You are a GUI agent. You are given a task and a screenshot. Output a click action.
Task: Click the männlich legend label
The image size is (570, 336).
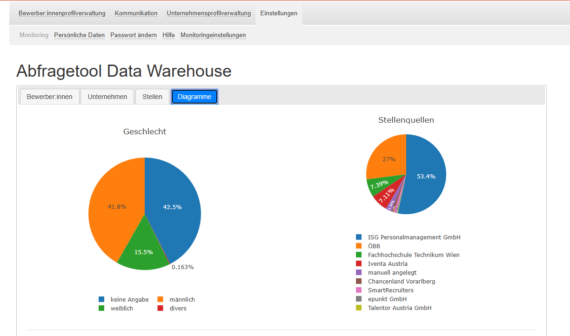pyautogui.click(x=182, y=300)
